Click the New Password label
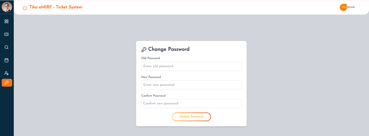Viewport: 369px width, 136px height. [x=151, y=77]
